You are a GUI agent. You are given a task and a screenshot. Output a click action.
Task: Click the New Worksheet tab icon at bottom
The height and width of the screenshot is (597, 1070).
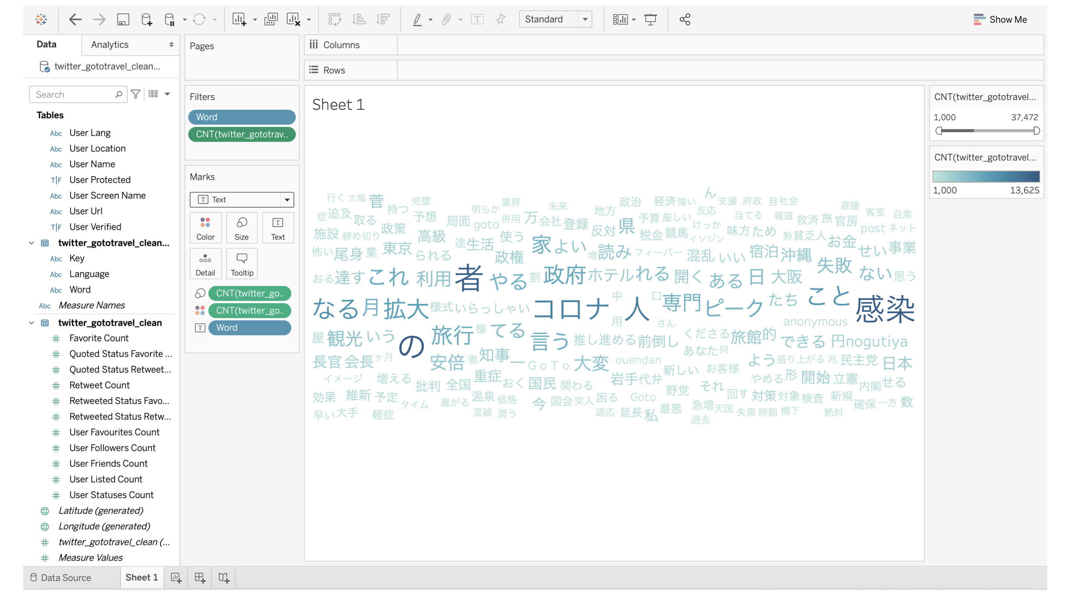176,577
